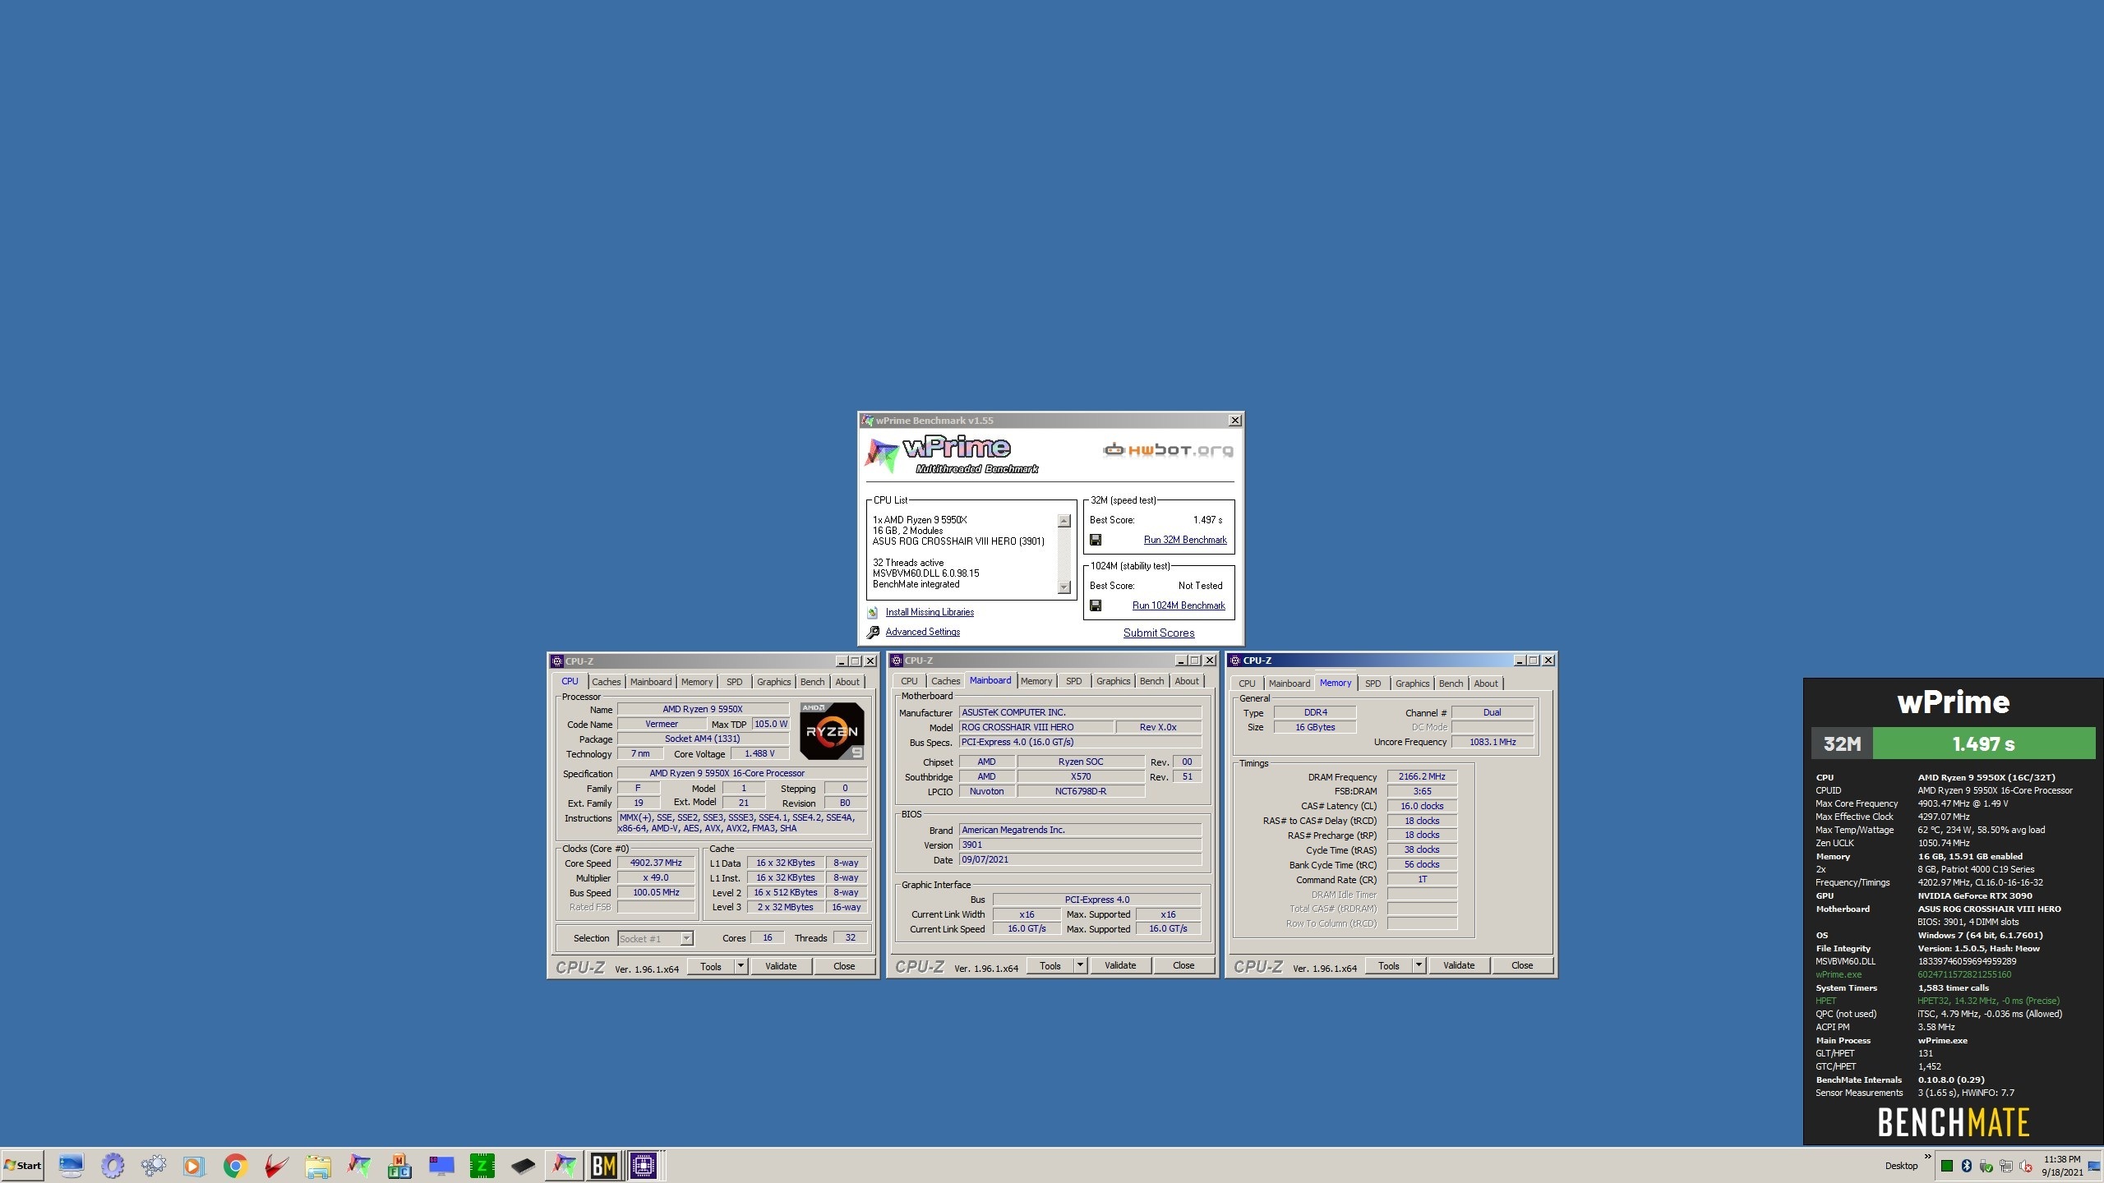Click the Show Desktop button beside the clock
Screen dimensions: 2104x1183
[2094, 1166]
